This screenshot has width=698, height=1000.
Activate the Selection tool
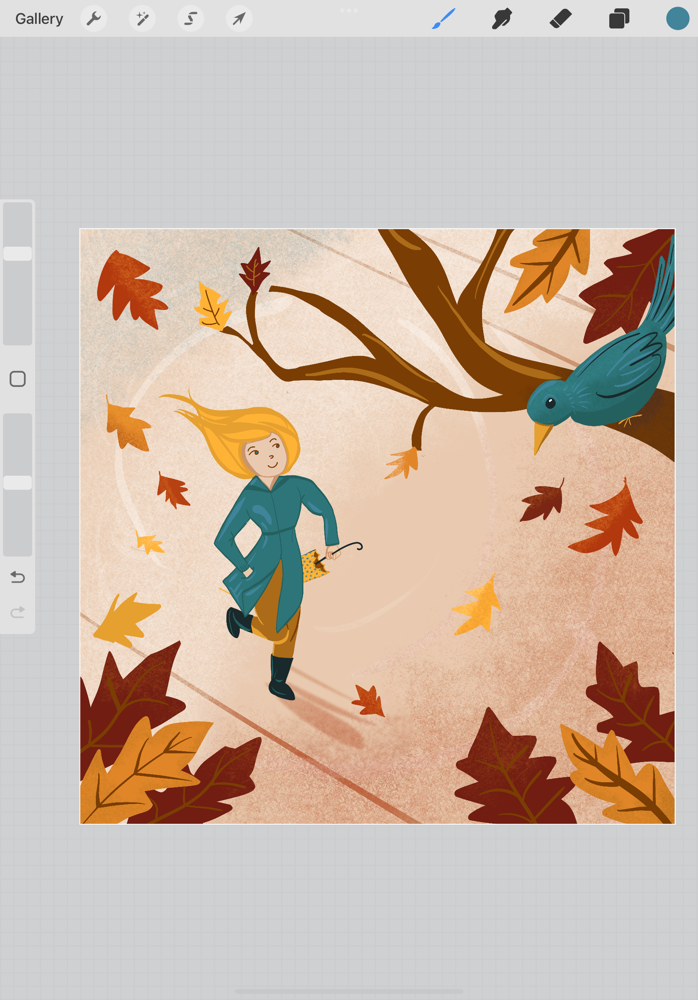(x=190, y=19)
